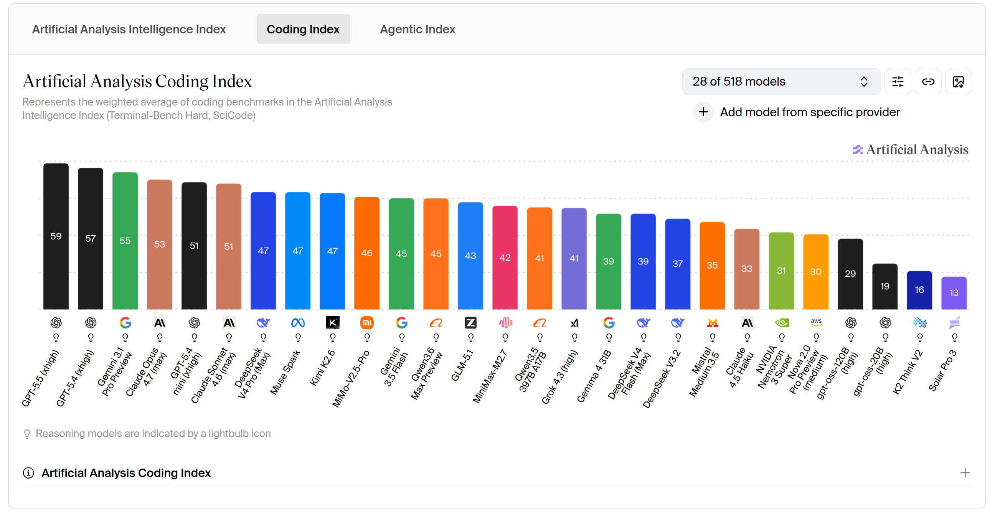
Task: Click the K2 Think V2 bar showing 16
Action: coord(920,291)
